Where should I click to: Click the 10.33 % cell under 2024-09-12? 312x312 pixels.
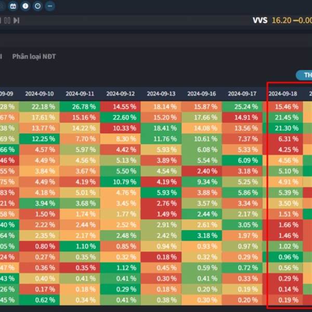pyautogui.click(x=121, y=128)
